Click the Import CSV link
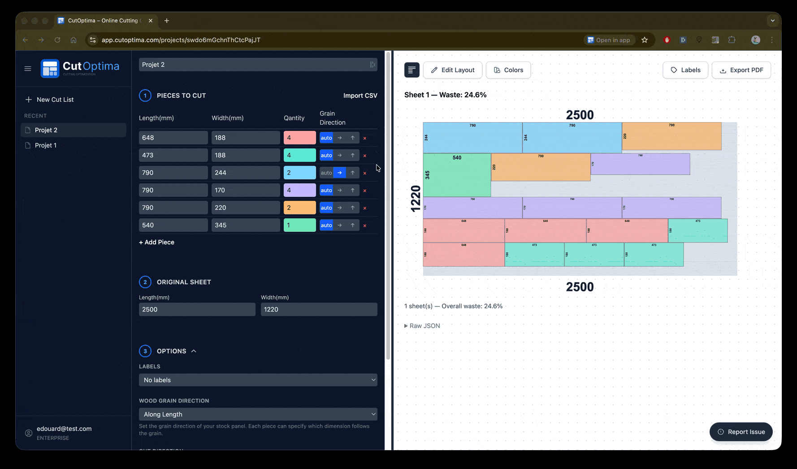Screen dimensions: 797x469 (360, 96)
